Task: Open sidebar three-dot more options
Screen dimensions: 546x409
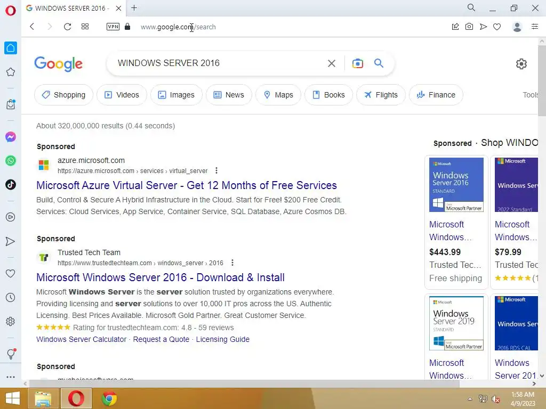Action: (x=11, y=377)
